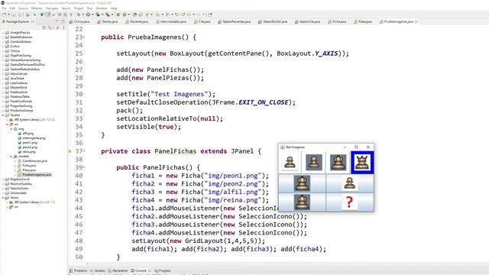
Task: Click the Debug bug toolbar icon
Action: click(79, 15)
